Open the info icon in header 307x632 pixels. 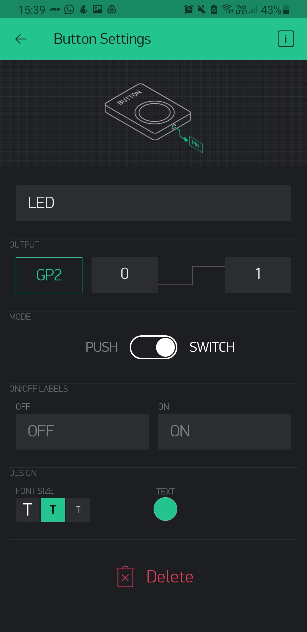coord(286,39)
